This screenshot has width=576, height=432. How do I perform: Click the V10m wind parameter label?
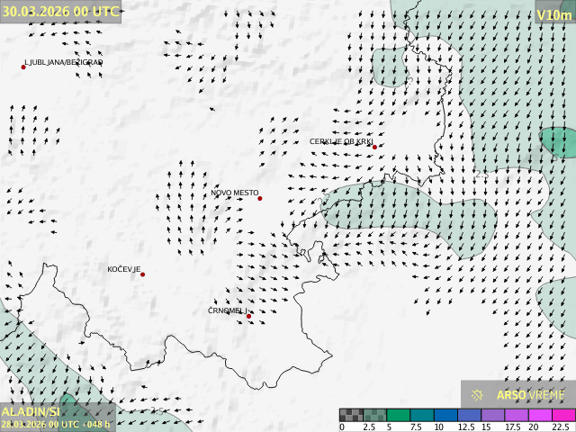tap(553, 15)
